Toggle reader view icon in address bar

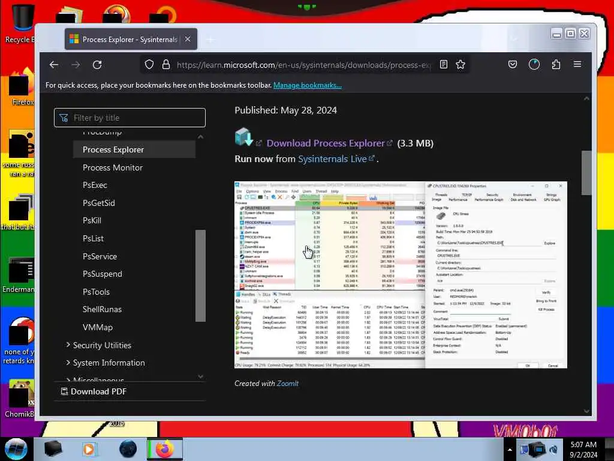click(x=443, y=64)
